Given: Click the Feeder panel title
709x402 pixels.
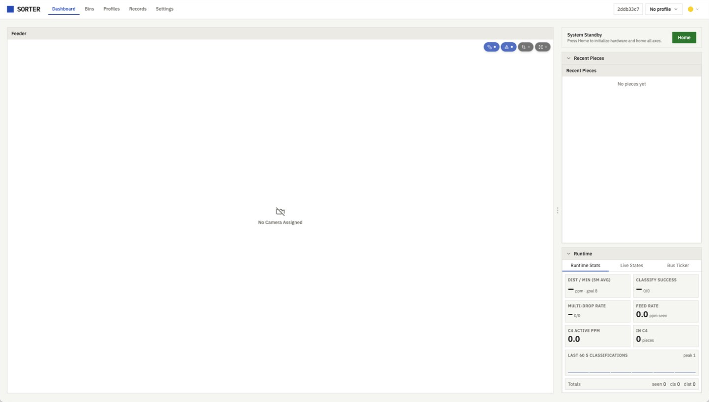Looking at the screenshot, I should (19, 34).
